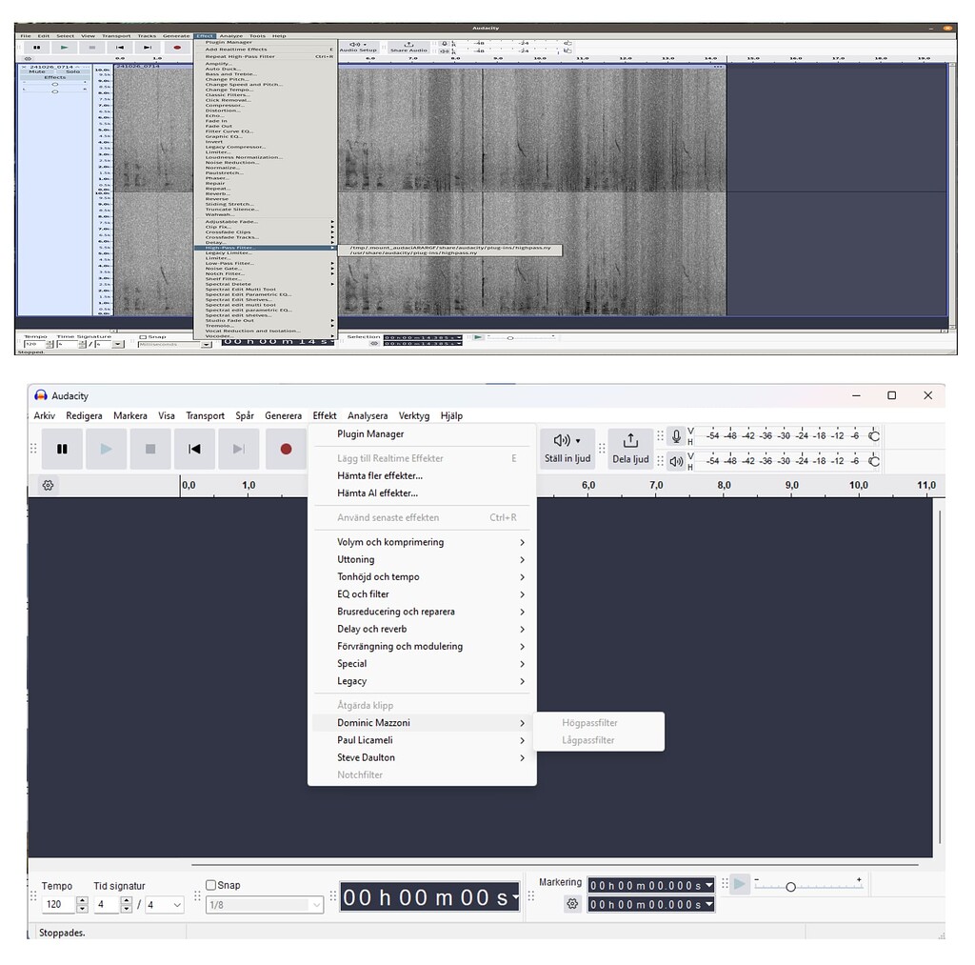Pause playback in the Swedish Audacity window
This screenshot has height=965, width=975.
point(62,449)
